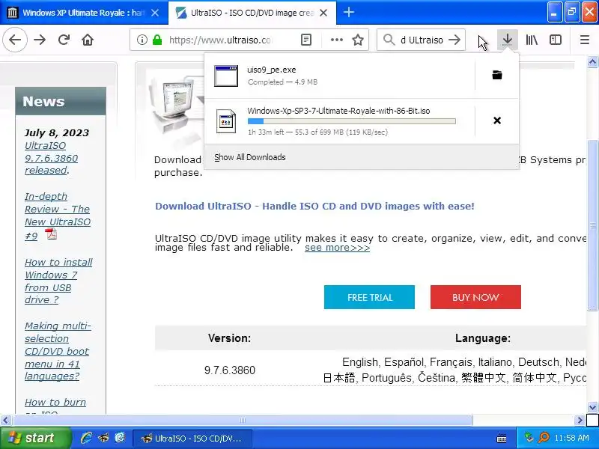This screenshot has width=599, height=449.
Task: Click the second quick launch icon
Action: point(103,438)
